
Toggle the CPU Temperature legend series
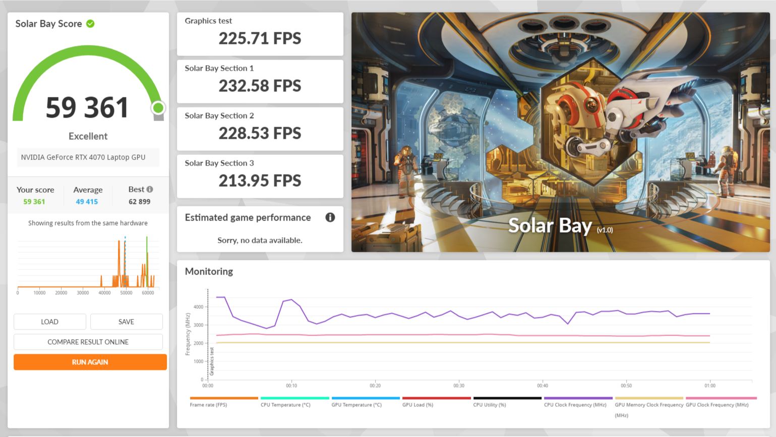(294, 402)
